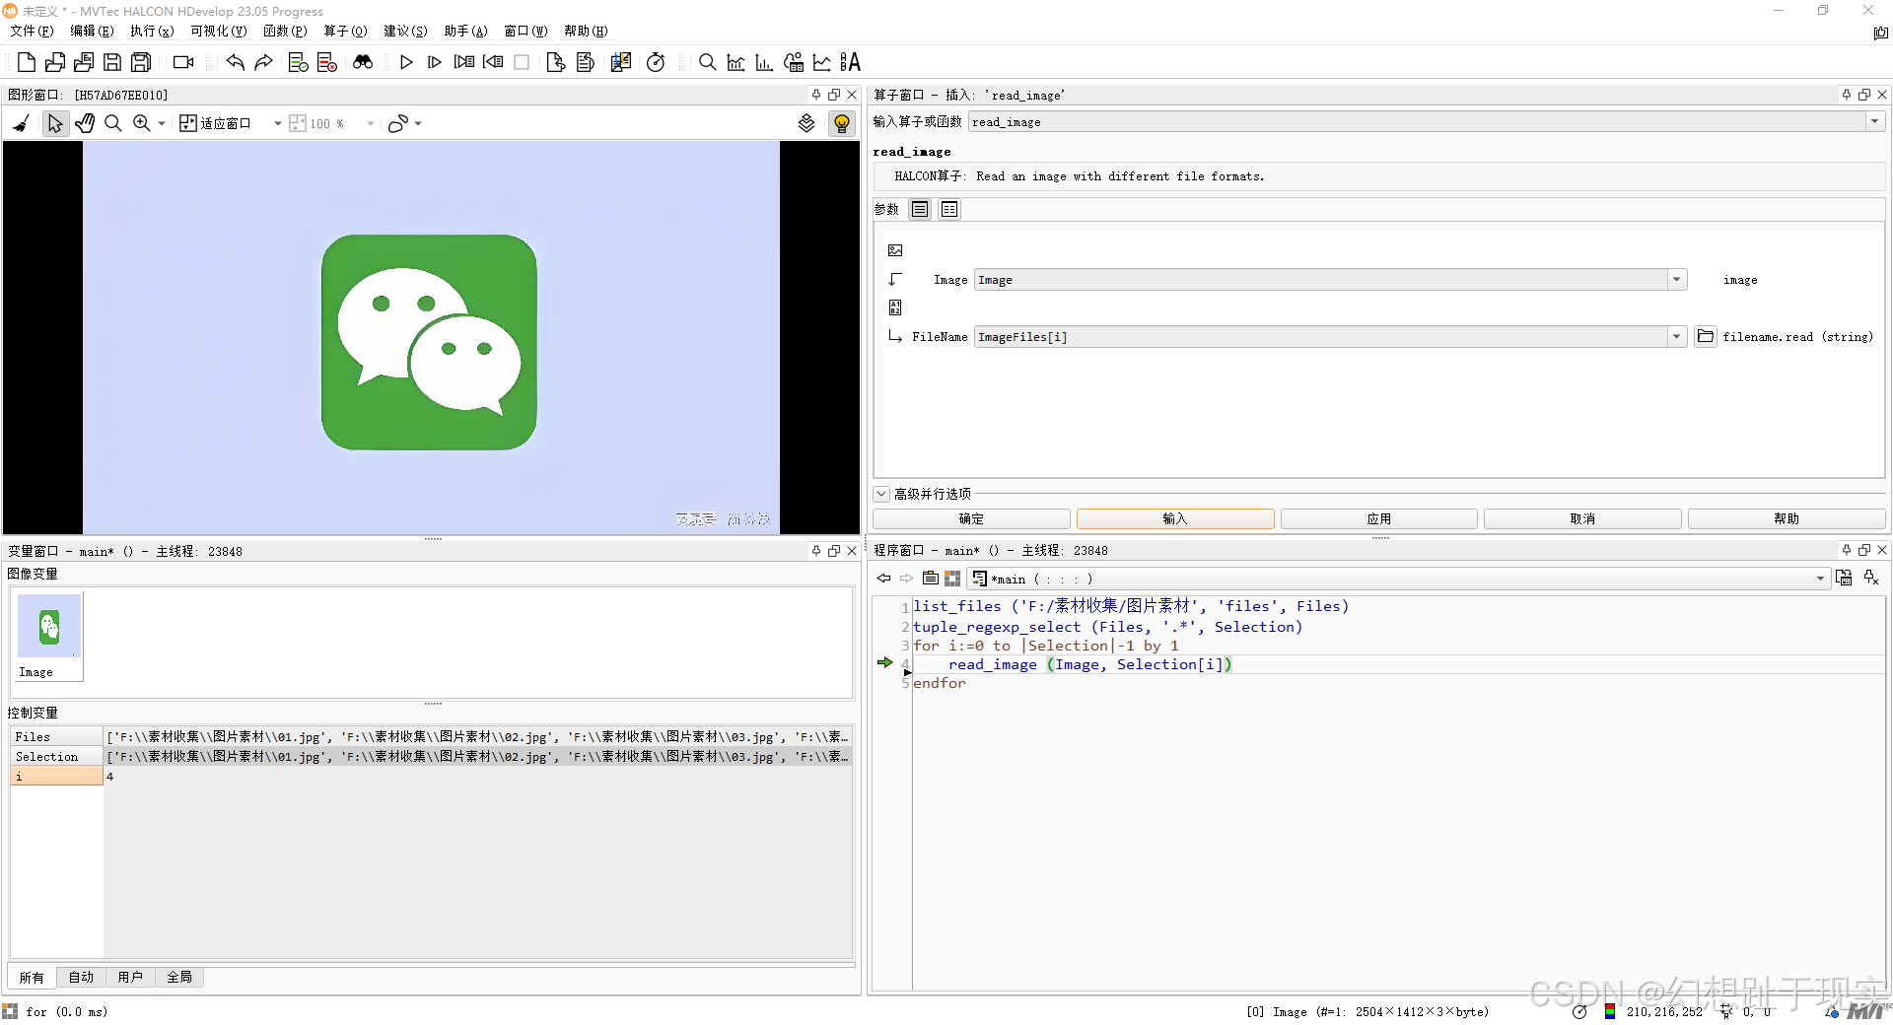The image size is (1893, 1025).
Task: Open the line profile tool
Action: (x=821, y=62)
